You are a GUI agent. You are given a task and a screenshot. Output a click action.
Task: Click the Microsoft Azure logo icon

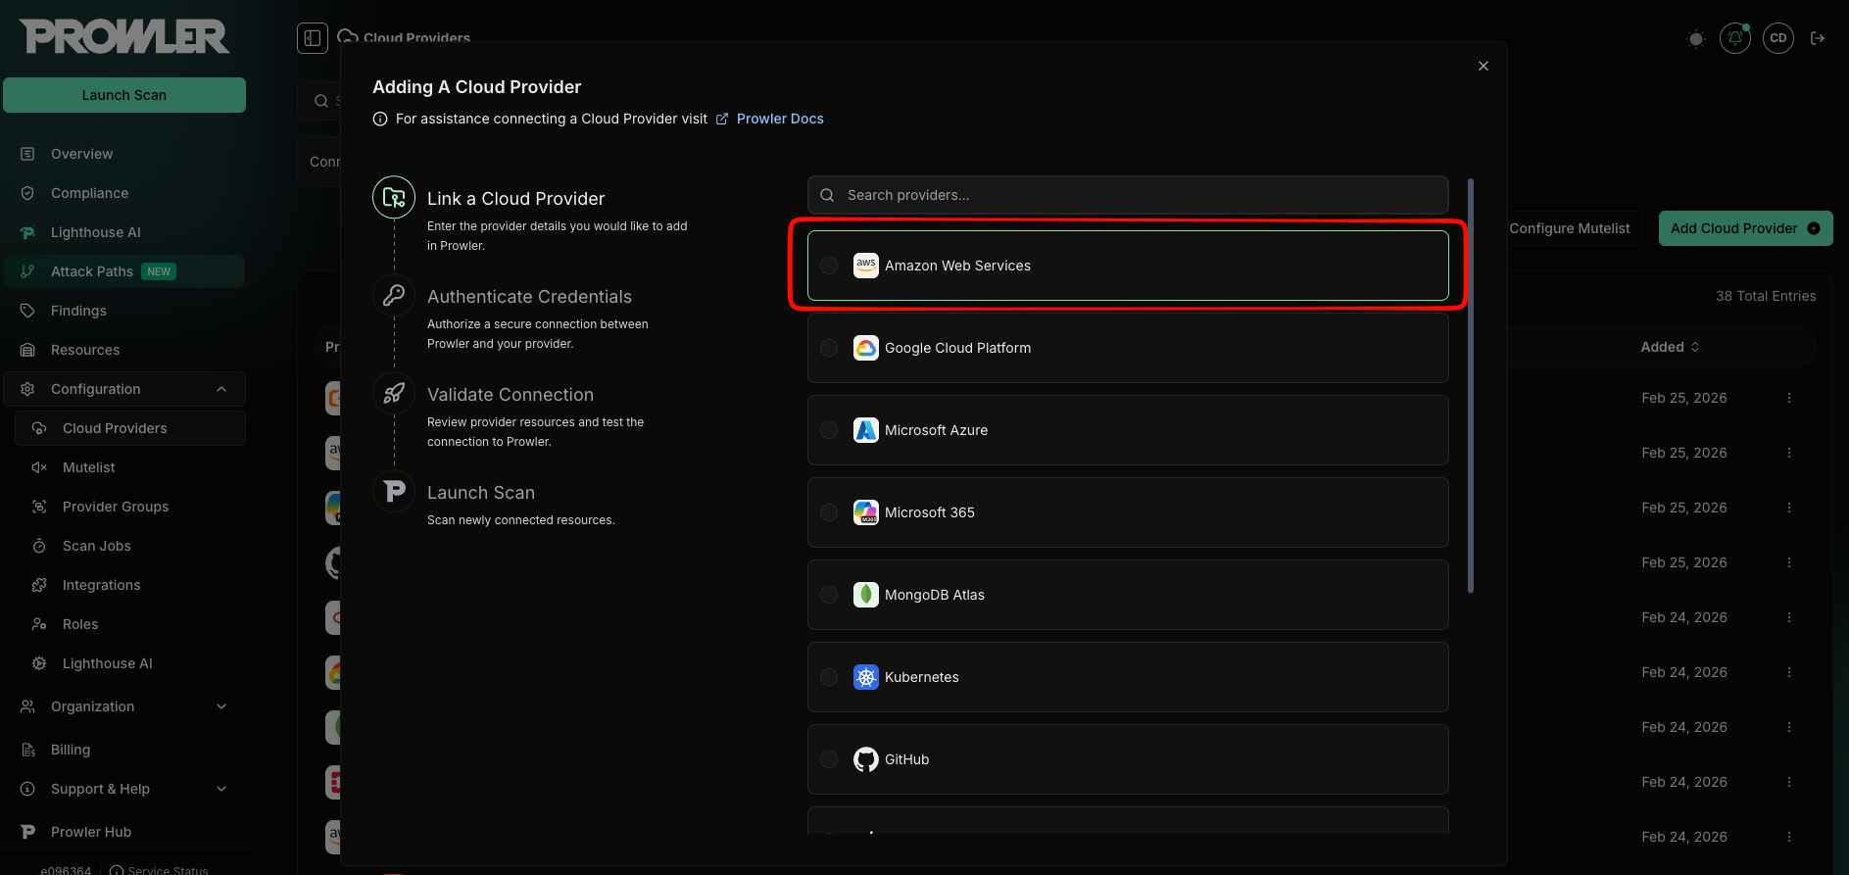pos(865,430)
